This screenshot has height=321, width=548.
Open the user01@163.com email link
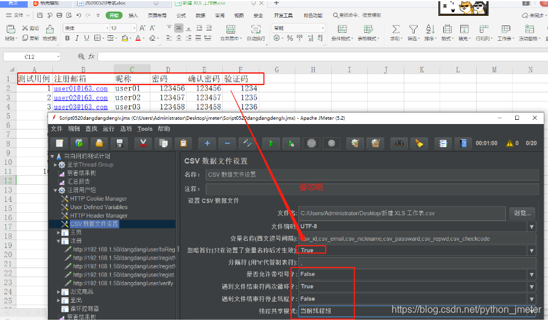tap(81, 88)
